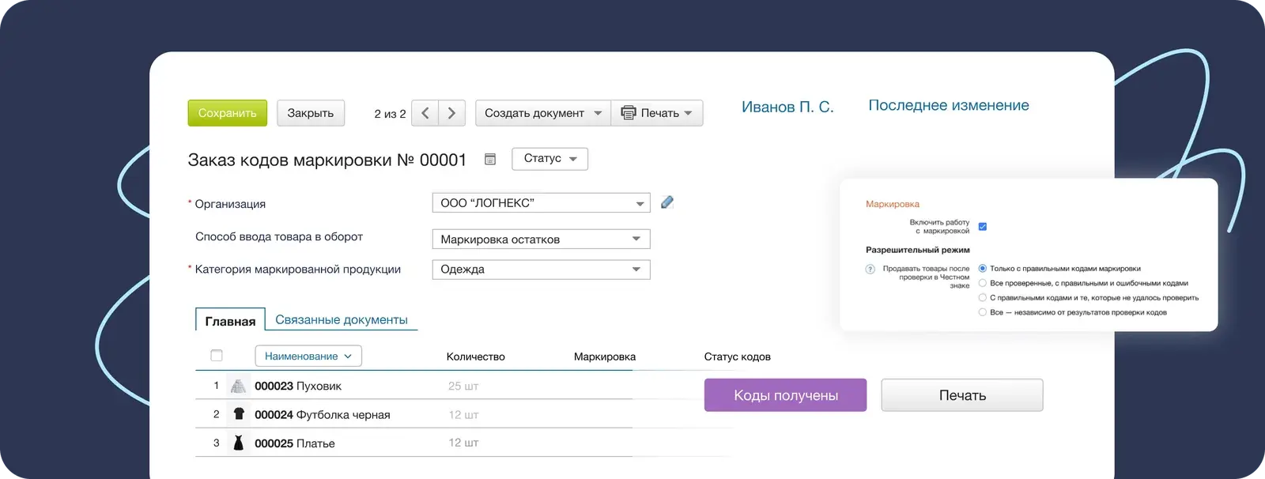Click the Количество column header
1265x479 pixels.
coord(476,356)
